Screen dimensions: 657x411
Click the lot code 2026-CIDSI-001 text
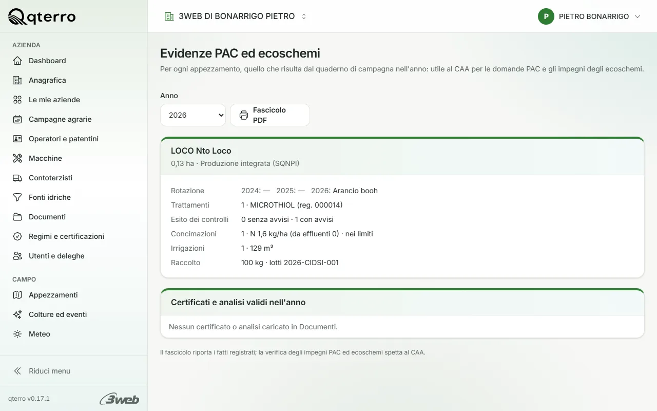click(311, 263)
